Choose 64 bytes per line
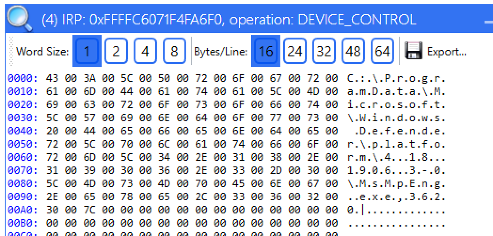 tap(382, 52)
